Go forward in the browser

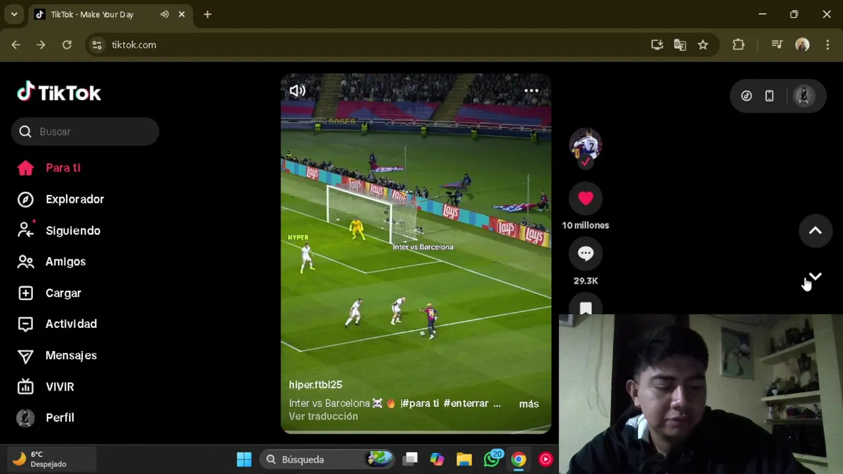41,45
